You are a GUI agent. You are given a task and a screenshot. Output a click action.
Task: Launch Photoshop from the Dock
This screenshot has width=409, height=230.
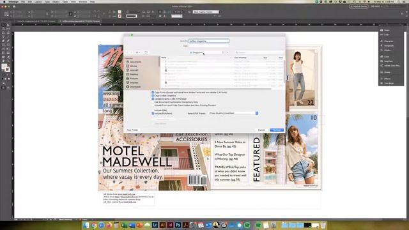[178, 225]
